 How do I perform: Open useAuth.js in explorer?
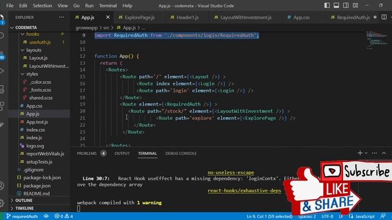pyautogui.click(x=40, y=42)
